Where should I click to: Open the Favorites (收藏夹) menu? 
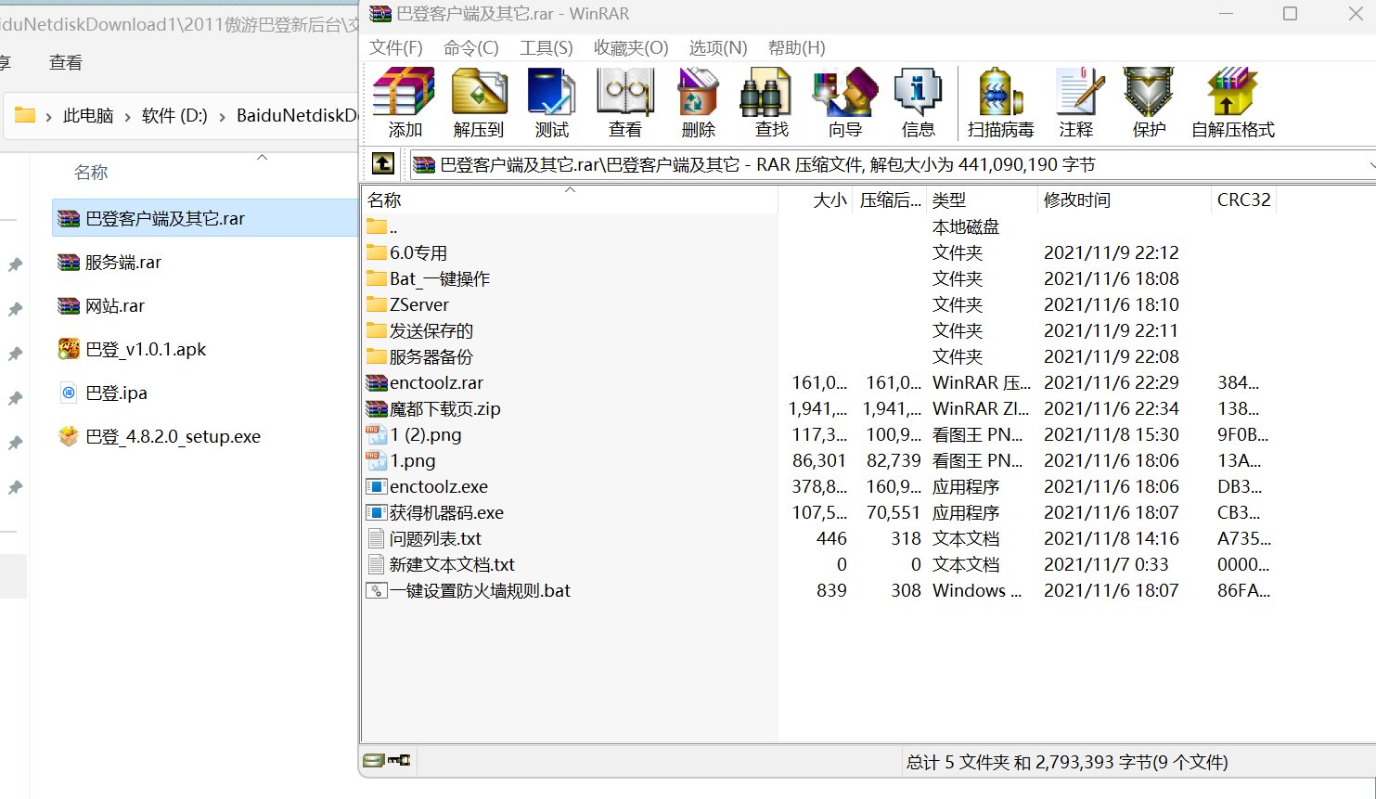[631, 48]
